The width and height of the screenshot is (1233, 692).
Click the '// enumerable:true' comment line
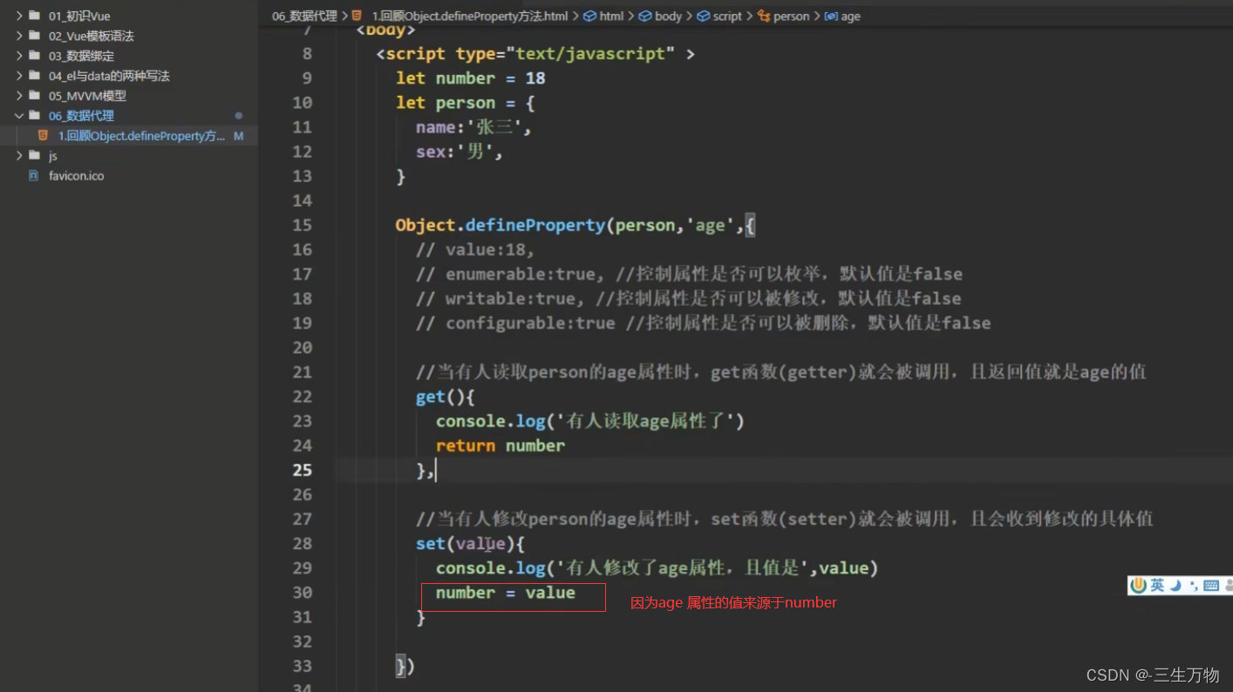(x=689, y=274)
